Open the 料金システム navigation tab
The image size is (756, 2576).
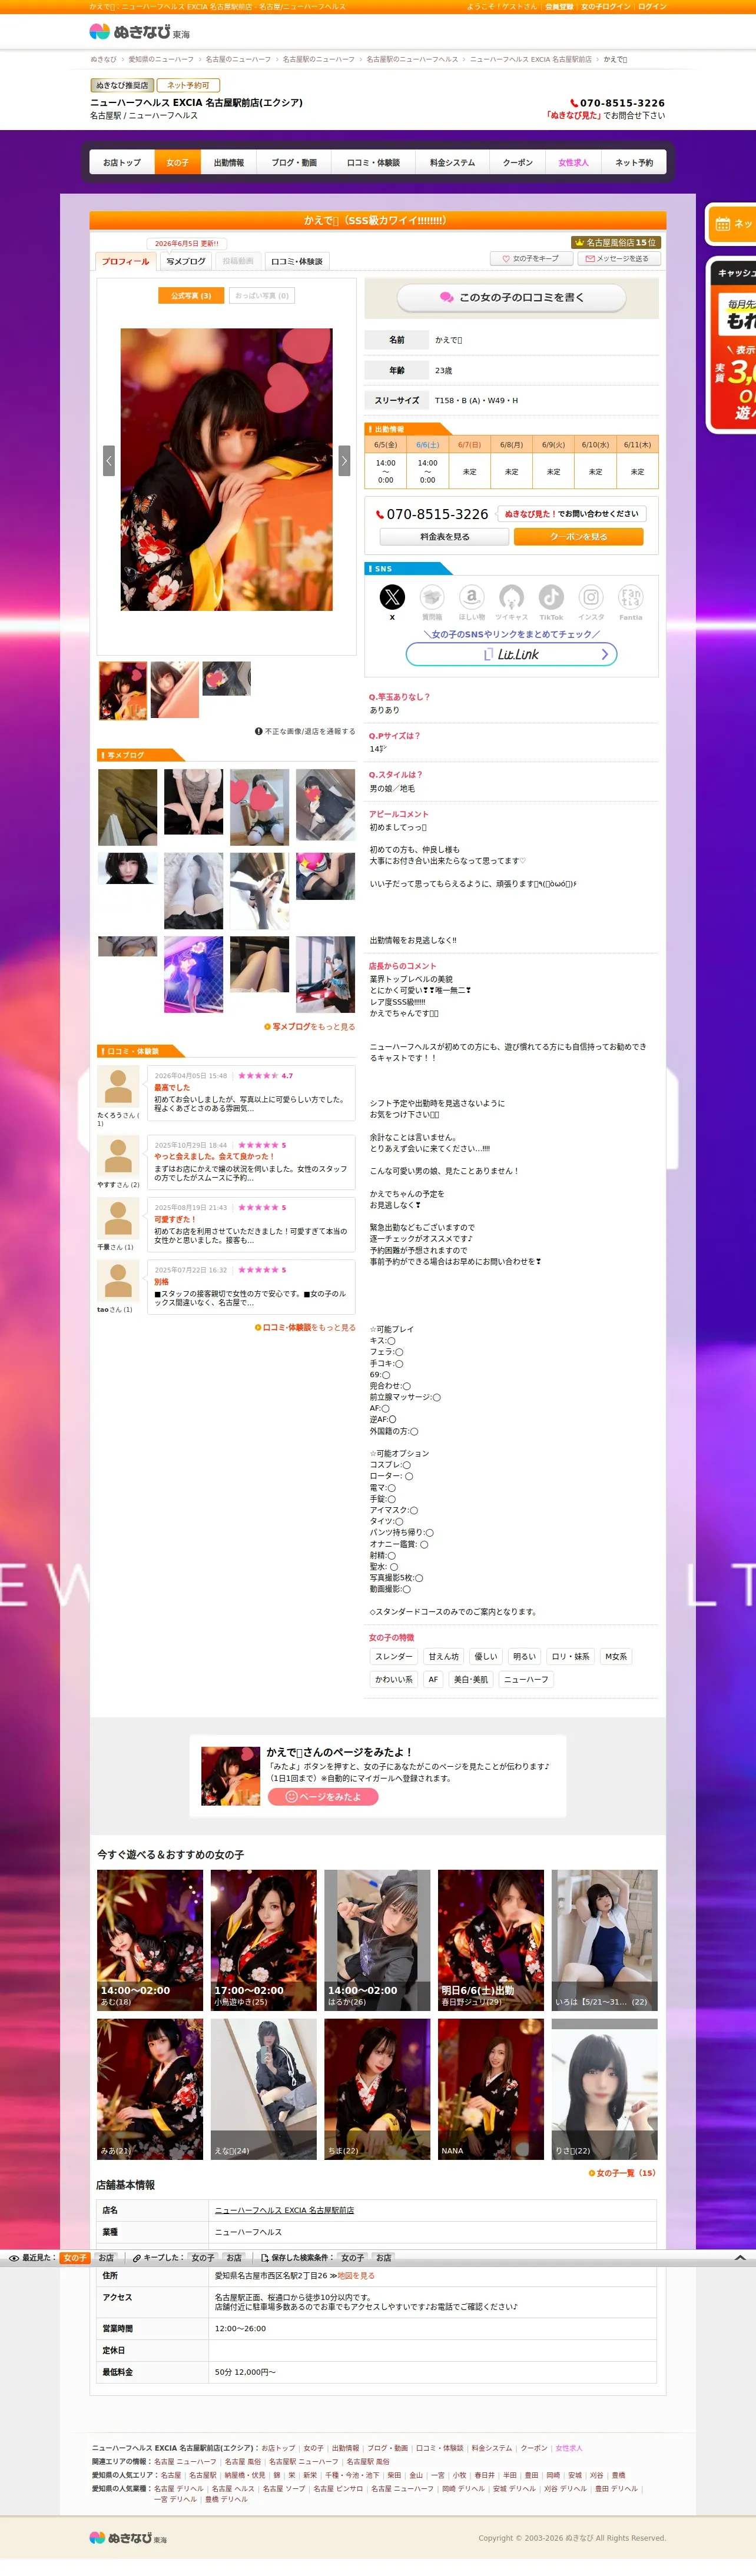click(x=453, y=162)
